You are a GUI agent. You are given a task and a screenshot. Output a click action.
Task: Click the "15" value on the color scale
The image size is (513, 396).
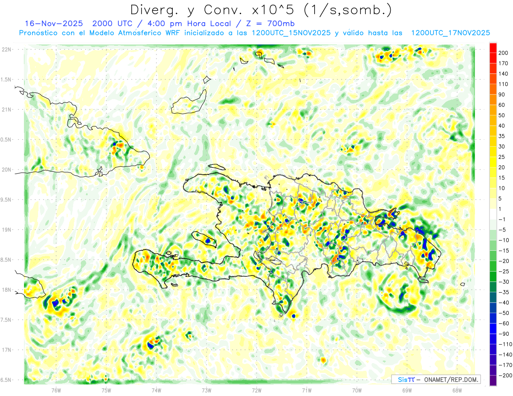502,178
